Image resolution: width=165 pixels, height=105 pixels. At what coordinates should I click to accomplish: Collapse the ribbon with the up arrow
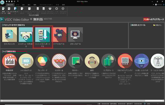(x=153, y=5)
